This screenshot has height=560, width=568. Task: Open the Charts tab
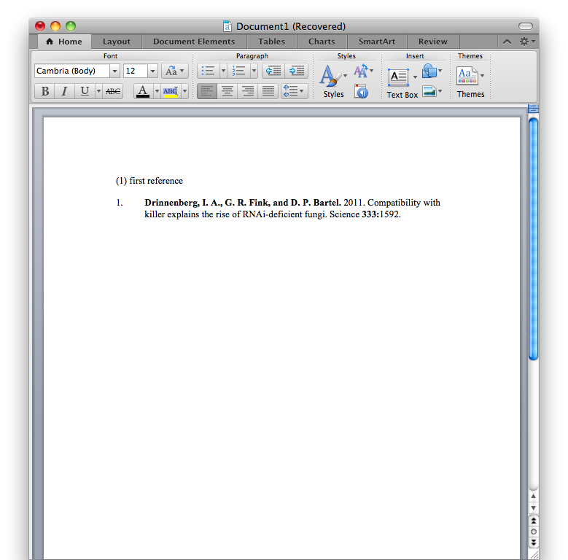coord(322,42)
